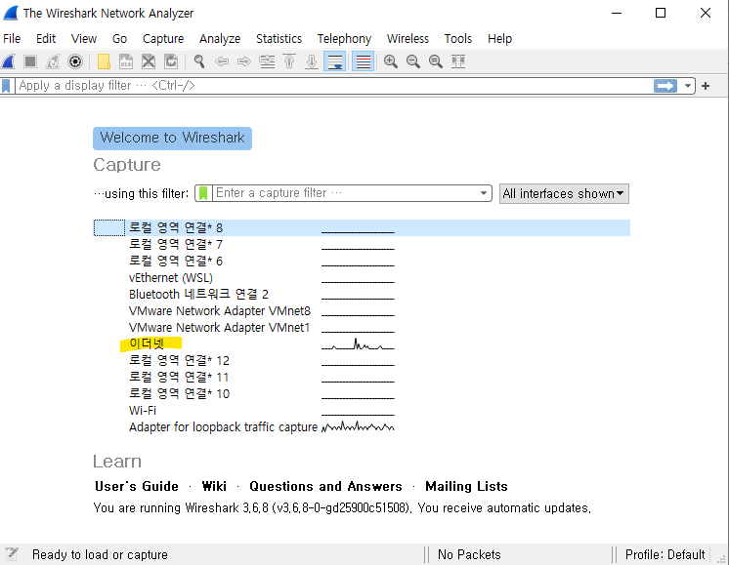Go forward in packet history arrow
The height and width of the screenshot is (565, 729).
(244, 61)
